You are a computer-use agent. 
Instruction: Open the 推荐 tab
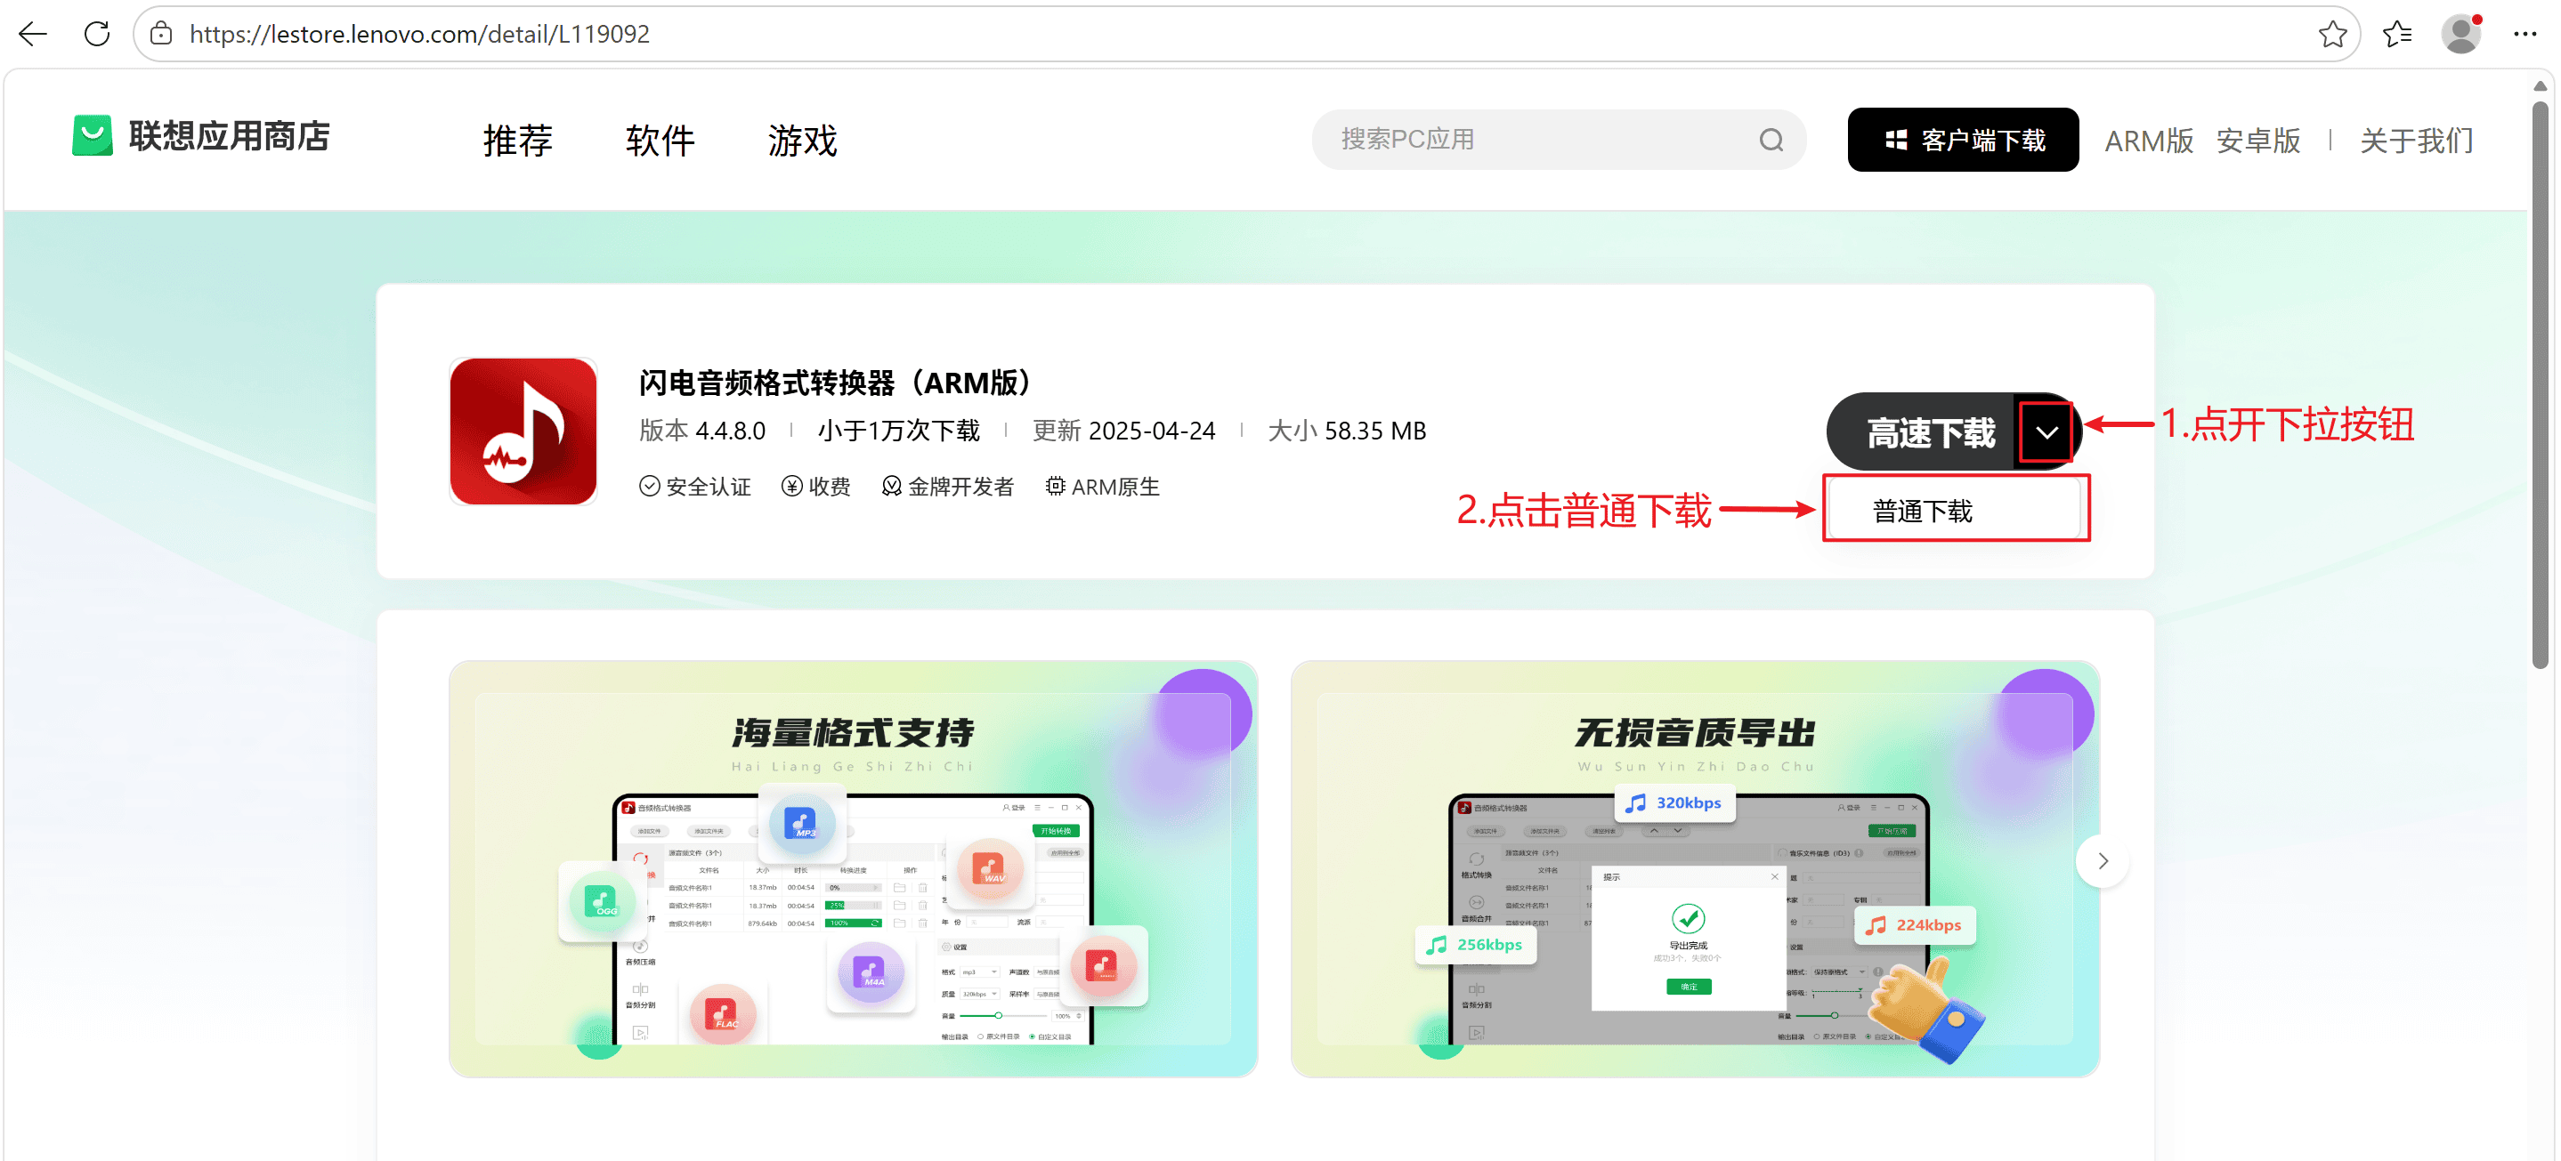click(x=518, y=141)
